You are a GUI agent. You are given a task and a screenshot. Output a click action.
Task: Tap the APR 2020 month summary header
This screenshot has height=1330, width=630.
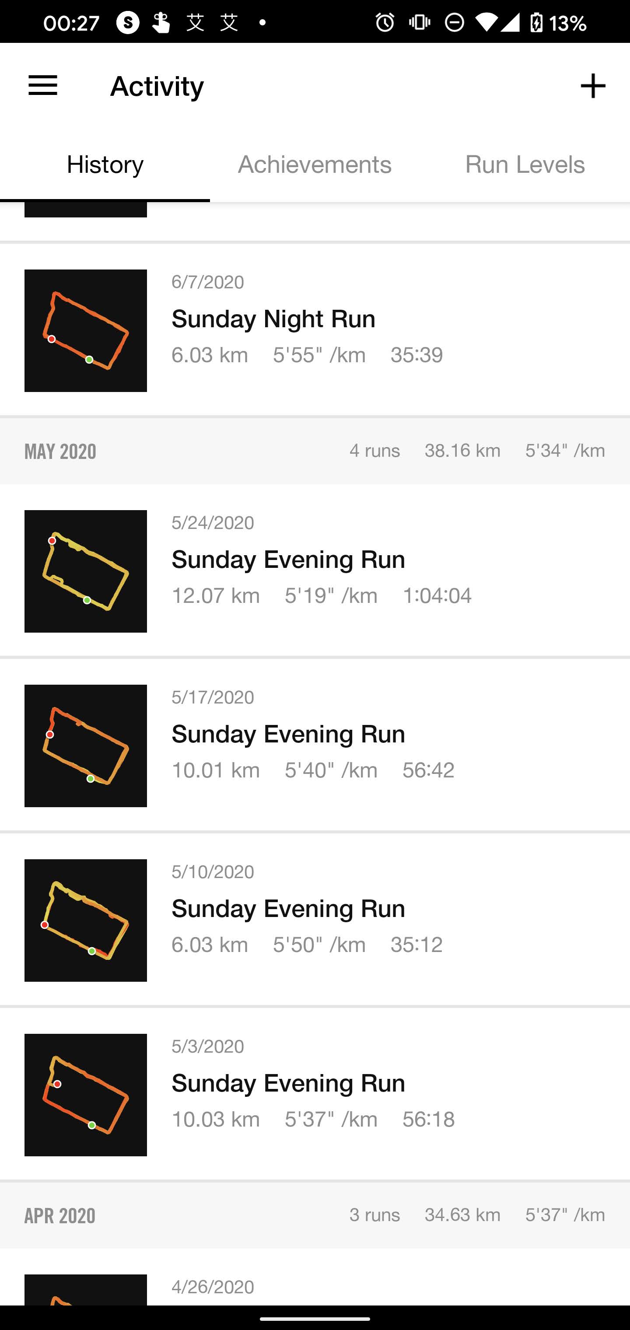(x=315, y=1215)
